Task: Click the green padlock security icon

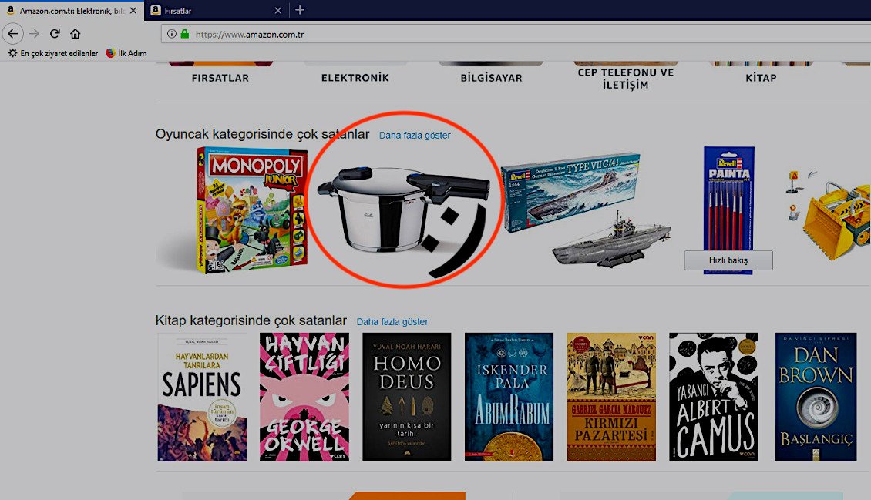Action: tap(185, 34)
